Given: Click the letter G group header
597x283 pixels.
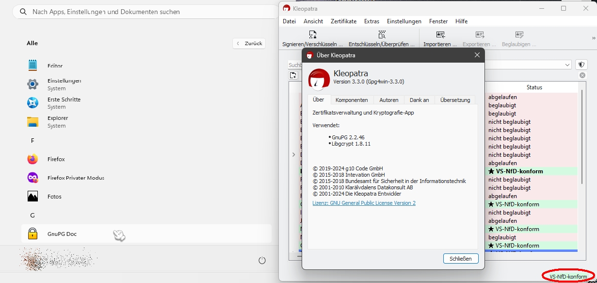Looking at the screenshot, I should pos(32,215).
